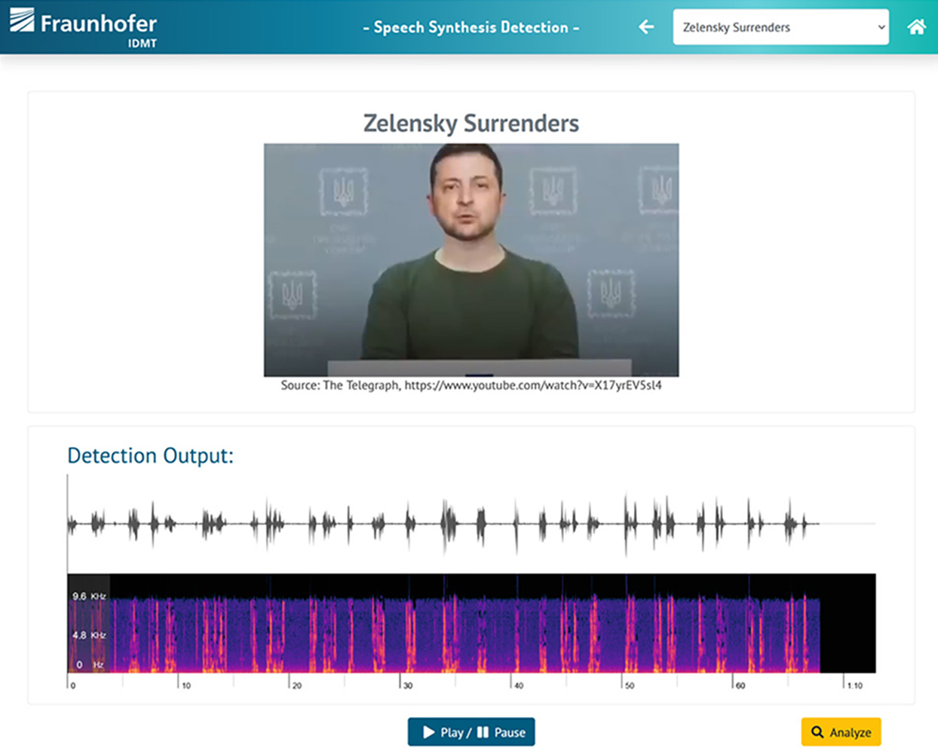Click the 0 second timeline marker

(x=72, y=685)
